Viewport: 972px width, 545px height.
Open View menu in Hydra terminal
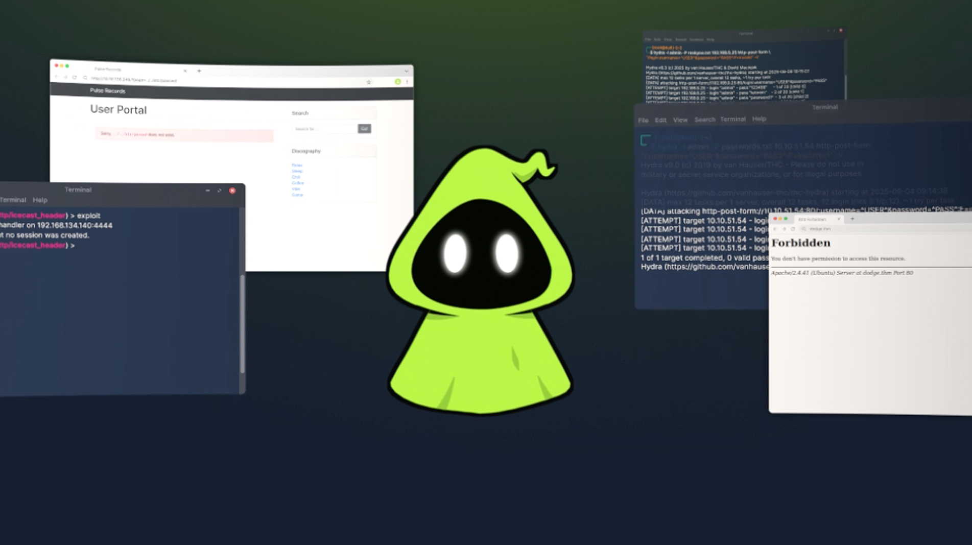[680, 120]
